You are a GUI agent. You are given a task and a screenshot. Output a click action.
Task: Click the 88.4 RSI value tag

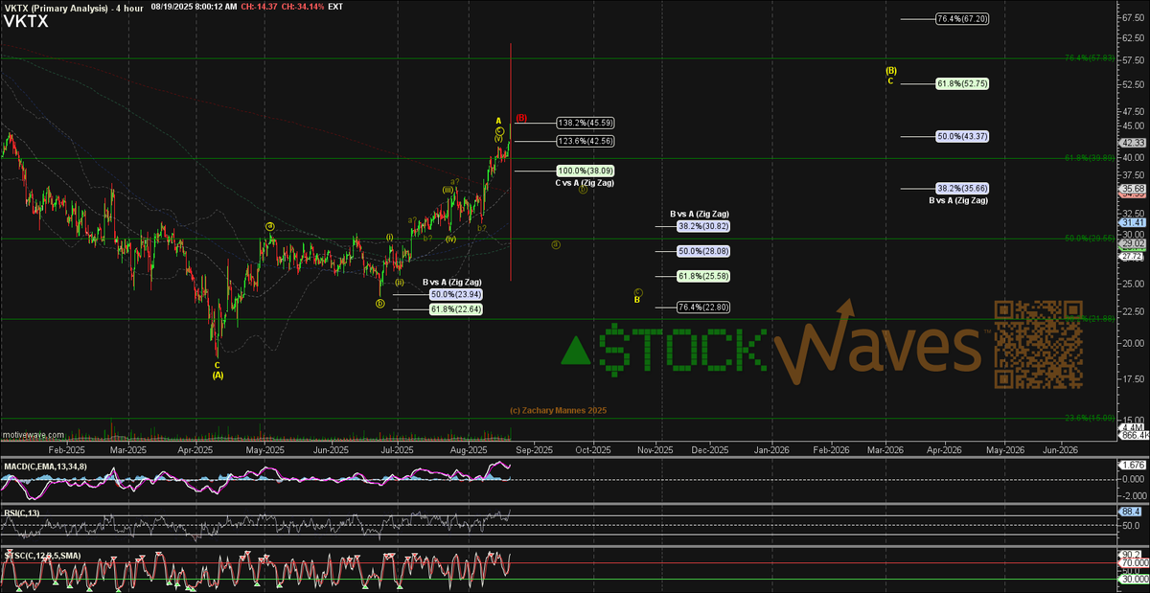(x=1132, y=513)
